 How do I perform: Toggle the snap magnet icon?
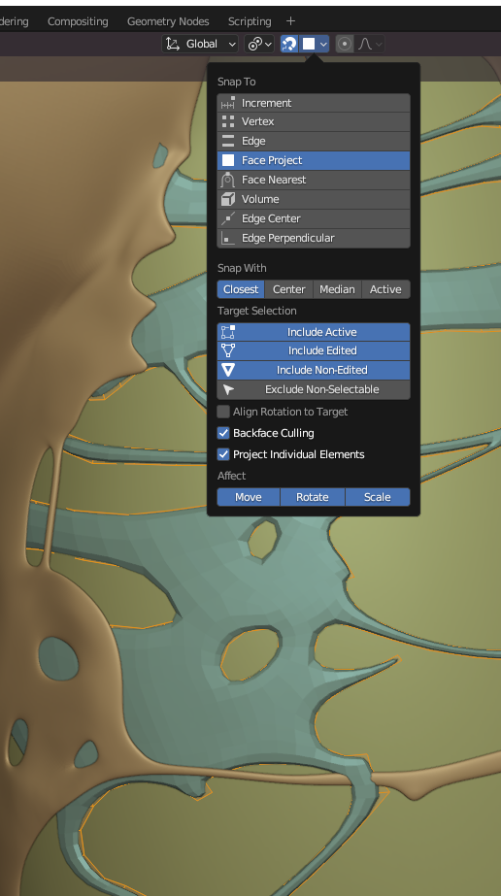(289, 44)
